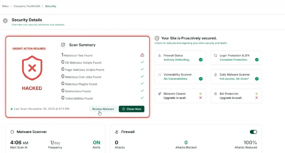This screenshot has width=285, height=153.
Task: Open the Firewall Status card
Action: tap(180, 58)
